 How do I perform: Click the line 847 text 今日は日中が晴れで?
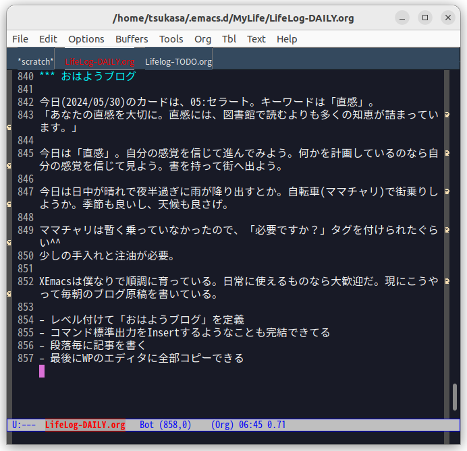[x=88, y=191]
